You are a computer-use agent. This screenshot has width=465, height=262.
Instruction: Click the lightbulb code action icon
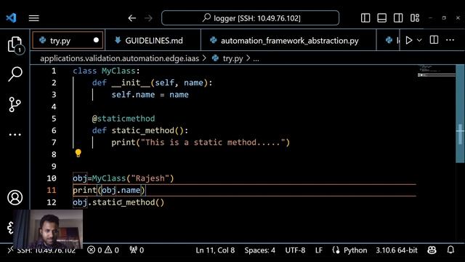(x=78, y=154)
